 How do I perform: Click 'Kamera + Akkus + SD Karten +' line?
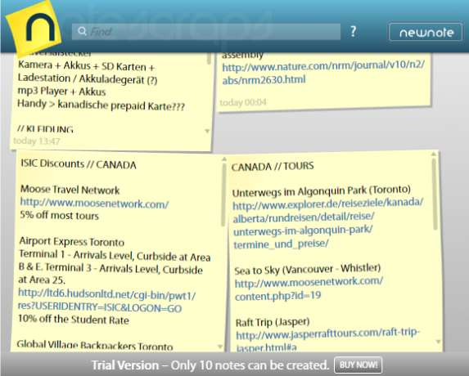87,65
